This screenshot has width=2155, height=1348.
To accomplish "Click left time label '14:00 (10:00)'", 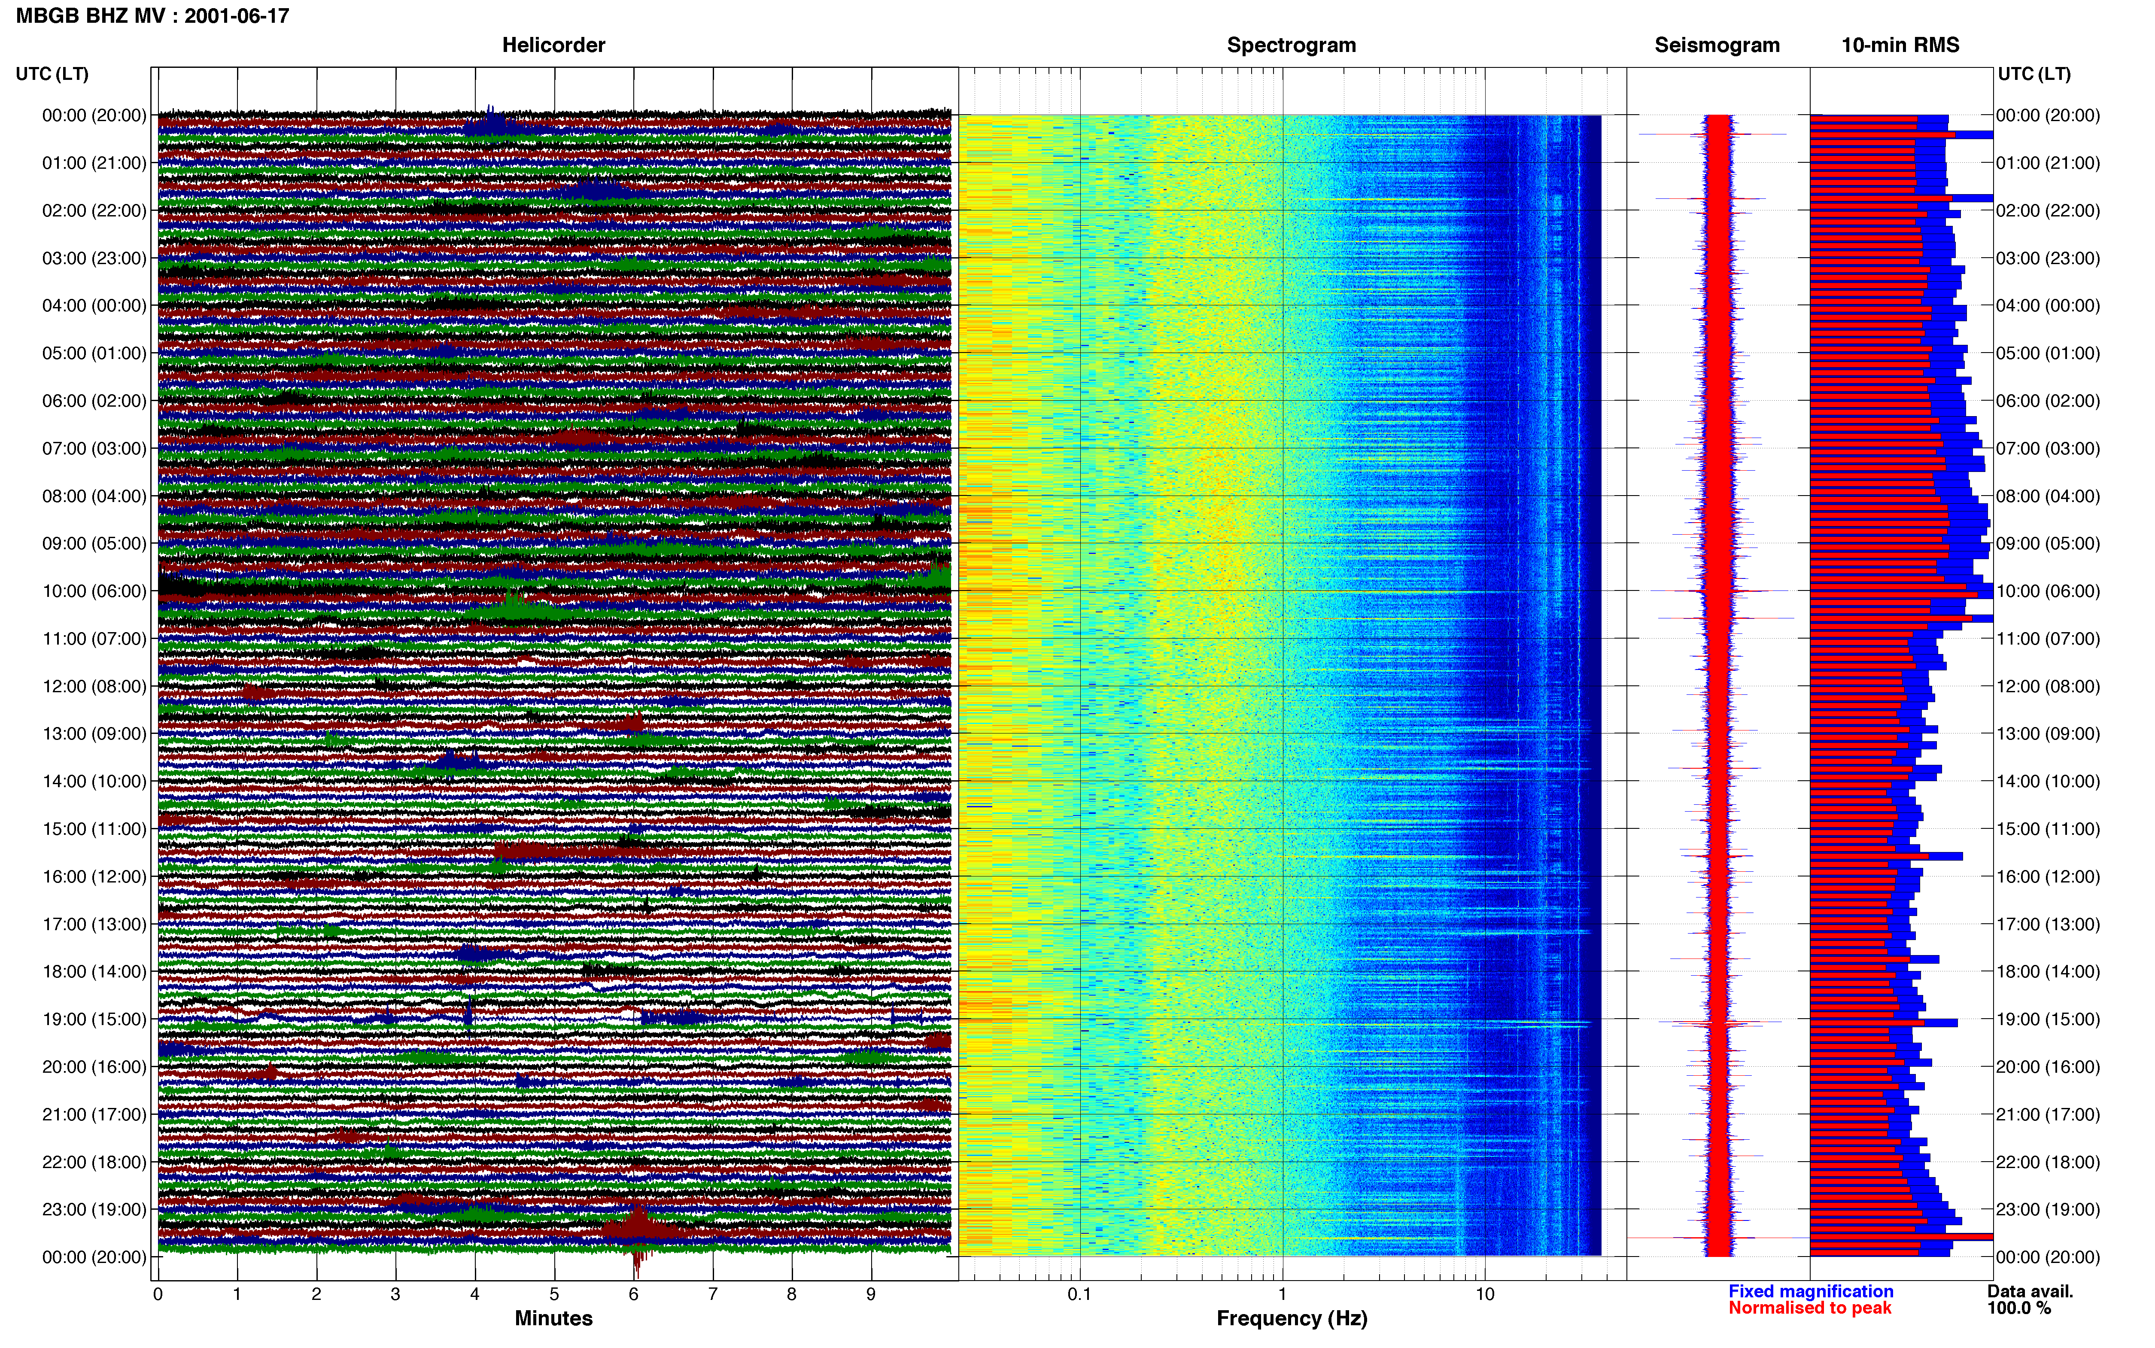I will point(94,782).
